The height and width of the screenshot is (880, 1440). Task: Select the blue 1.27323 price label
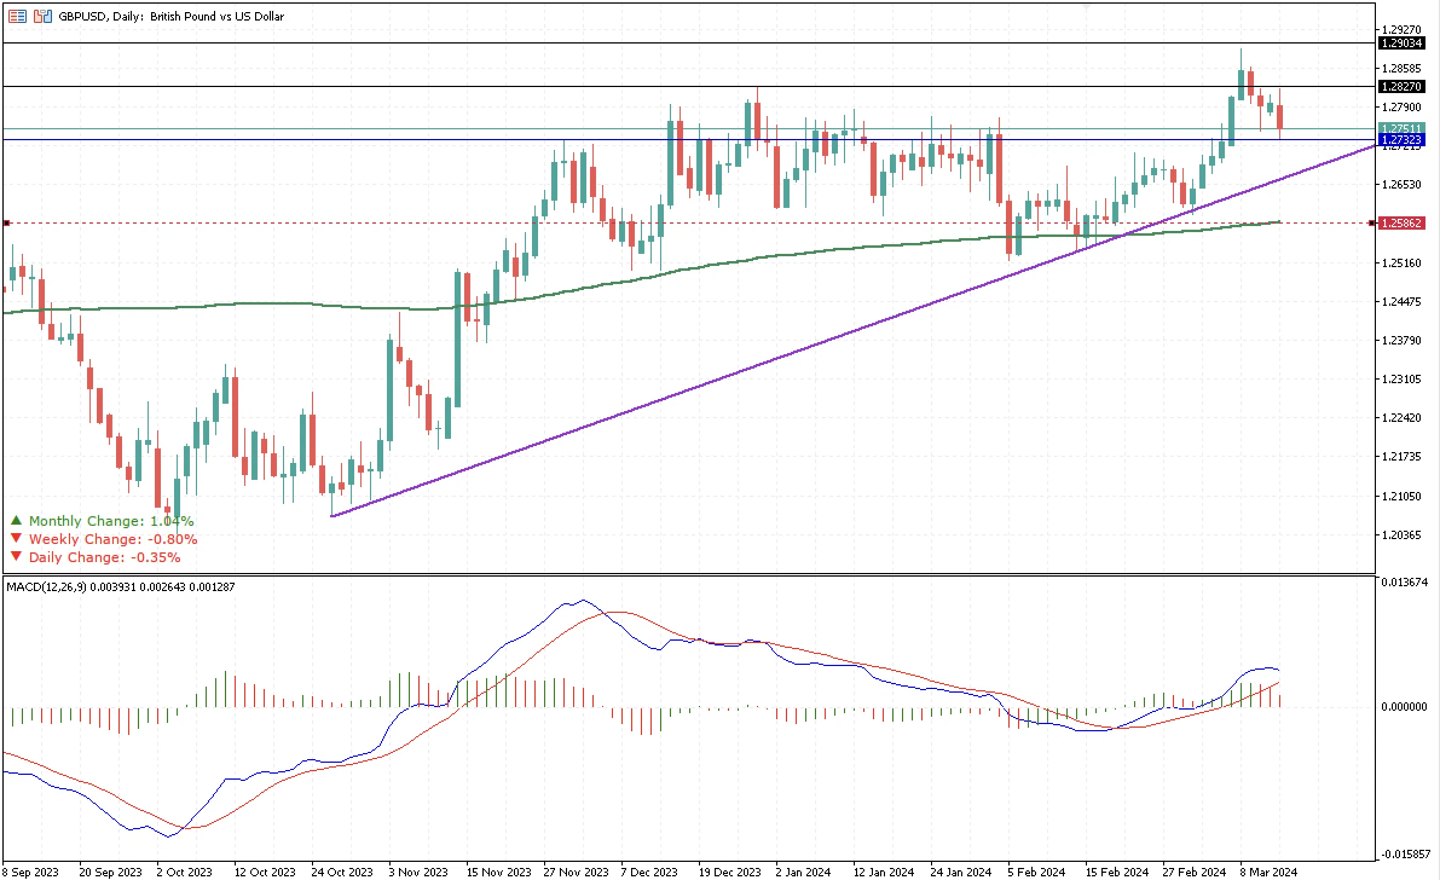click(x=1402, y=140)
